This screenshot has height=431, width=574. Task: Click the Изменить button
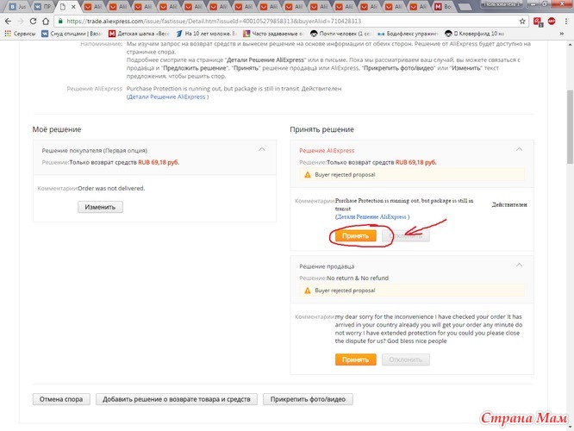point(100,207)
